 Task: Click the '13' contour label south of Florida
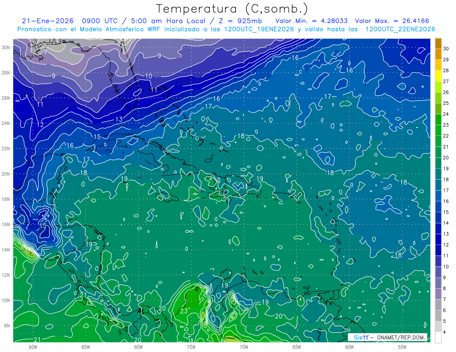coord(119,119)
